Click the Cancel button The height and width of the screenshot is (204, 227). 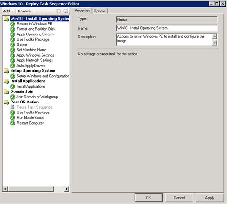[179, 198]
